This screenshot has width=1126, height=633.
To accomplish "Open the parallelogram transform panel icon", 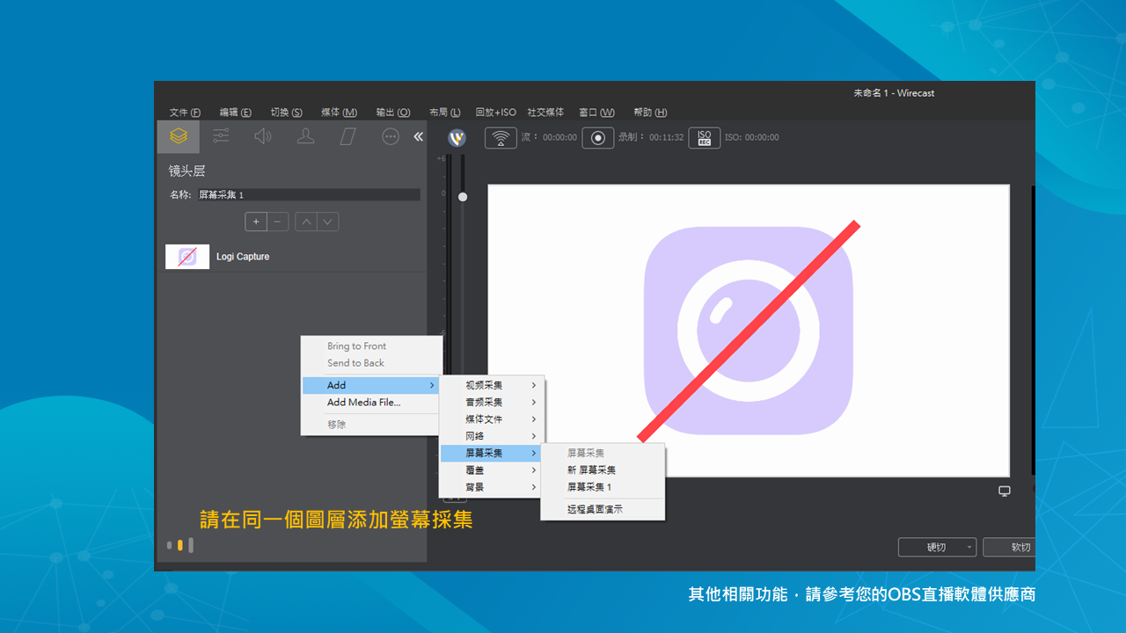I will [347, 136].
